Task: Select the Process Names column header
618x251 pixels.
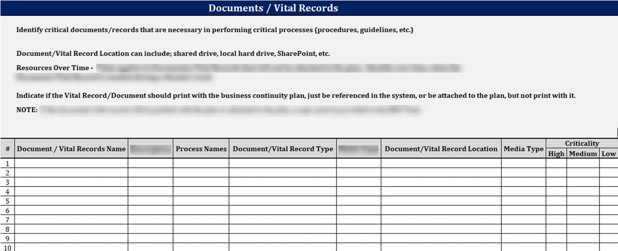Action: click(x=201, y=149)
